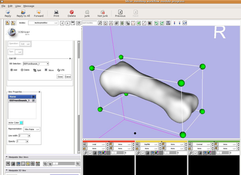
Task: Open the Message menu
Action: coord(29,6)
